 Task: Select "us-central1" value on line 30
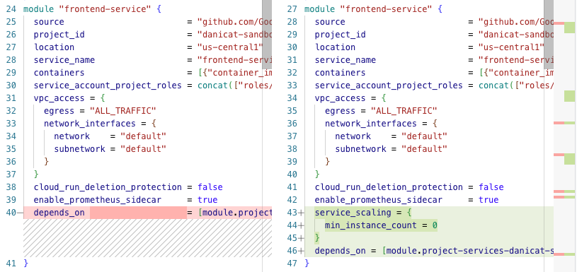click(511, 47)
